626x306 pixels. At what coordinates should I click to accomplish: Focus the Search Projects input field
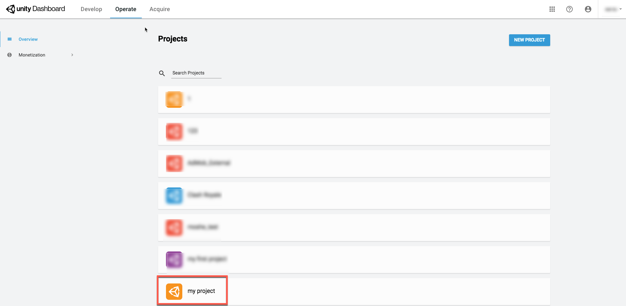point(196,73)
